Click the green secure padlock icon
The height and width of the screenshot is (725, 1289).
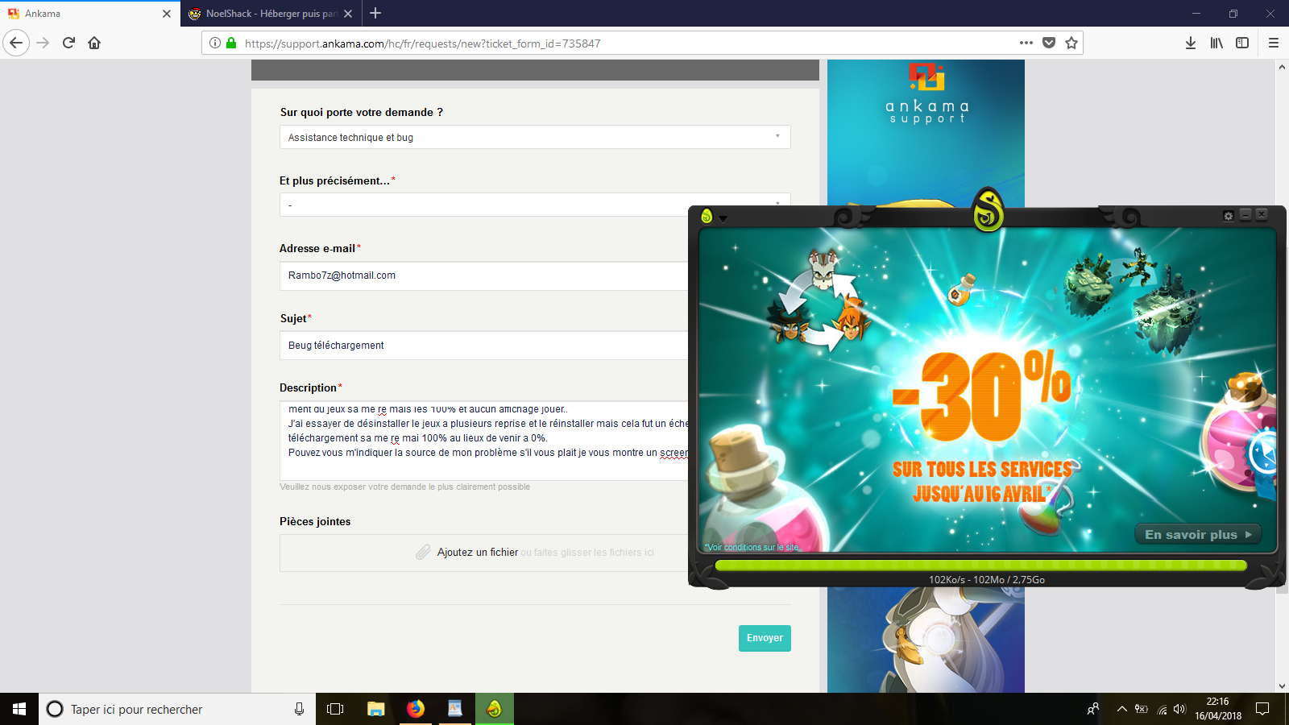[x=231, y=43]
